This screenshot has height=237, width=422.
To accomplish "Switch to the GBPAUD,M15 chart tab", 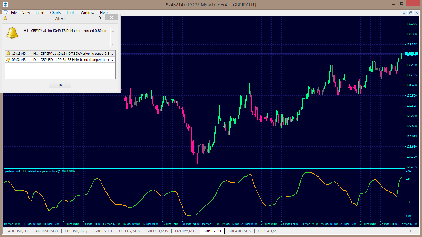I will 239,231.
